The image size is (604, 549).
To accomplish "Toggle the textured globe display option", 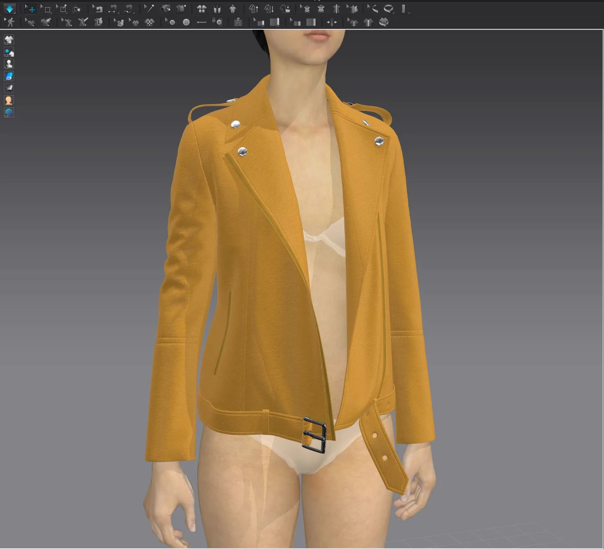I will 9,112.
